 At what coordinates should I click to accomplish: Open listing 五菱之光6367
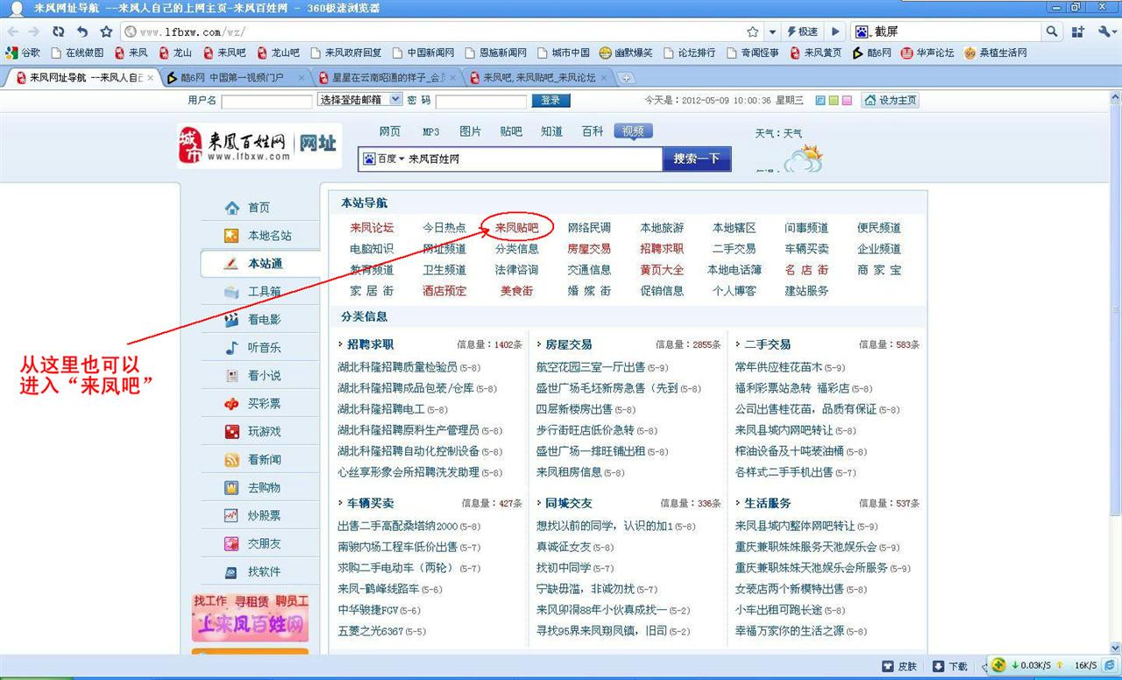point(370,631)
